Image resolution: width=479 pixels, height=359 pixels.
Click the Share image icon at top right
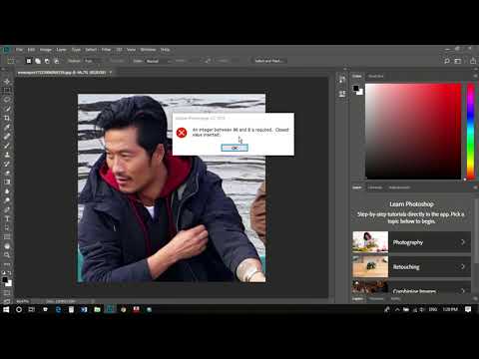pos(473,61)
